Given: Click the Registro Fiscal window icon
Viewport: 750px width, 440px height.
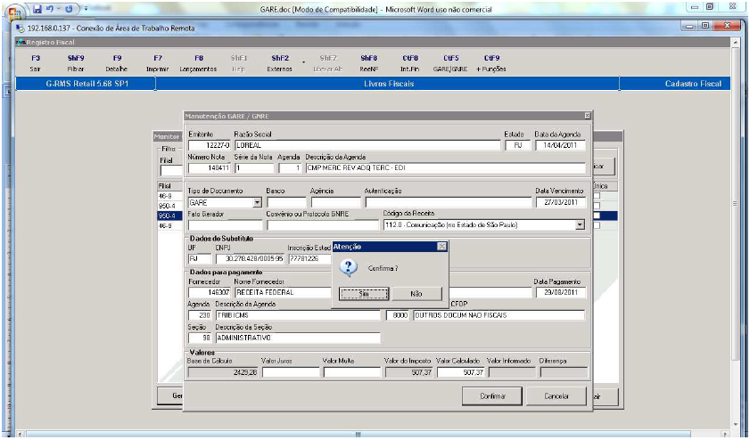Looking at the screenshot, I should (x=21, y=42).
